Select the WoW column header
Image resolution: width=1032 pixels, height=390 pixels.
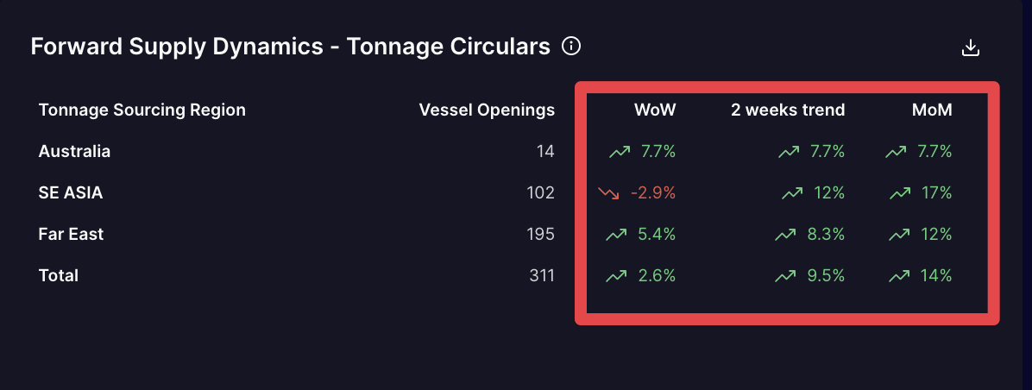(x=655, y=110)
